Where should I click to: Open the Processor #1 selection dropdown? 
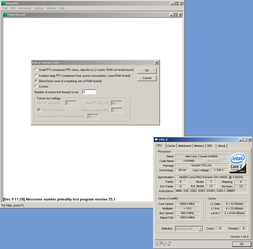coord(200,228)
